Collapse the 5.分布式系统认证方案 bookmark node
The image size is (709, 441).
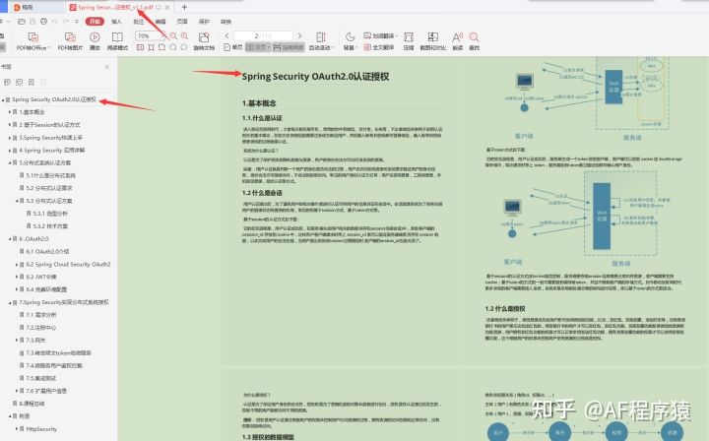[x=10, y=162]
